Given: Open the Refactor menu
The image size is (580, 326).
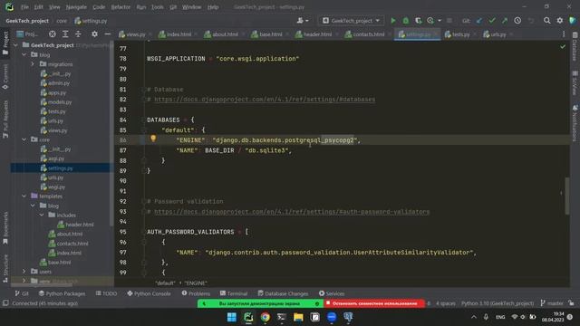Looking at the screenshot, I should pyautogui.click(x=121, y=7).
